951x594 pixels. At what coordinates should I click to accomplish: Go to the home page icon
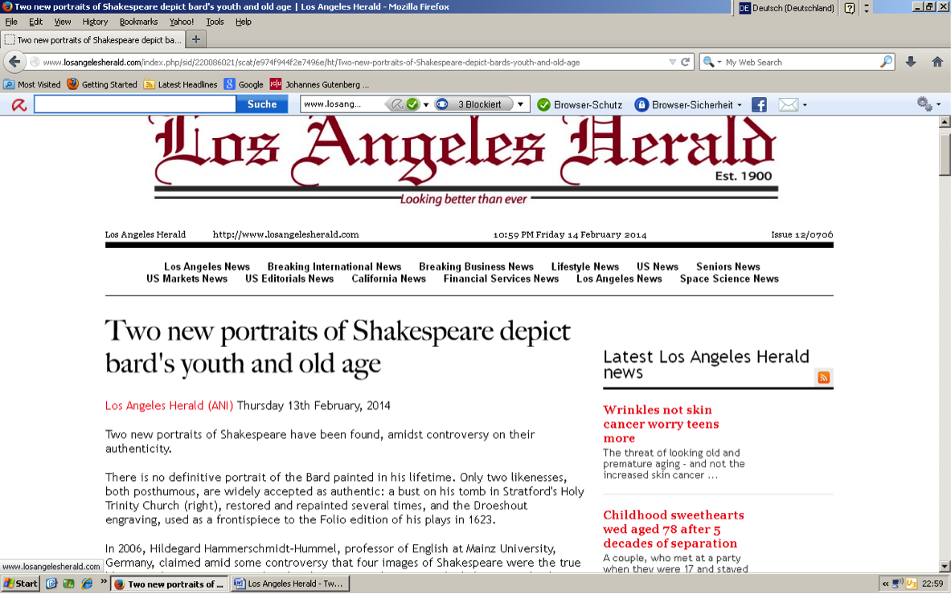(937, 62)
